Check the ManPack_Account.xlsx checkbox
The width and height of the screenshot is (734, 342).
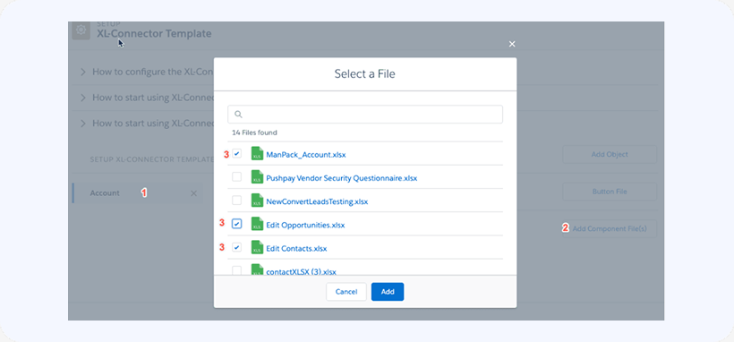tap(237, 154)
